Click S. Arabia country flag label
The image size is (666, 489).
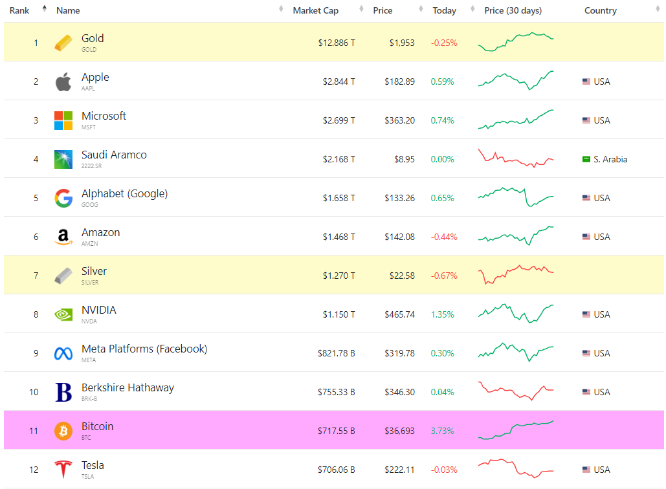pyautogui.click(x=605, y=159)
